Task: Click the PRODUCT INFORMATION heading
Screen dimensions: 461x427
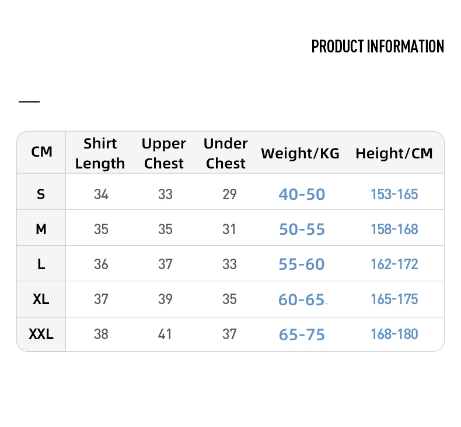Action: click(378, 47)
